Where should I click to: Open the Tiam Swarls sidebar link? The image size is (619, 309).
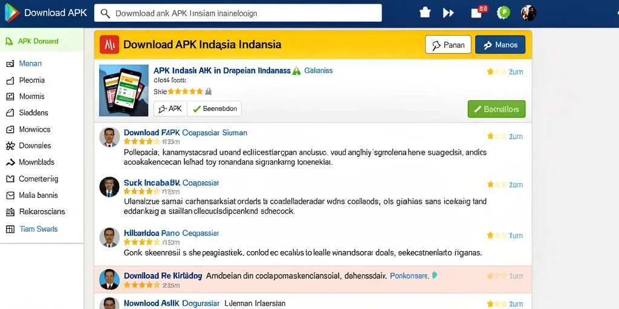point(38,229)
